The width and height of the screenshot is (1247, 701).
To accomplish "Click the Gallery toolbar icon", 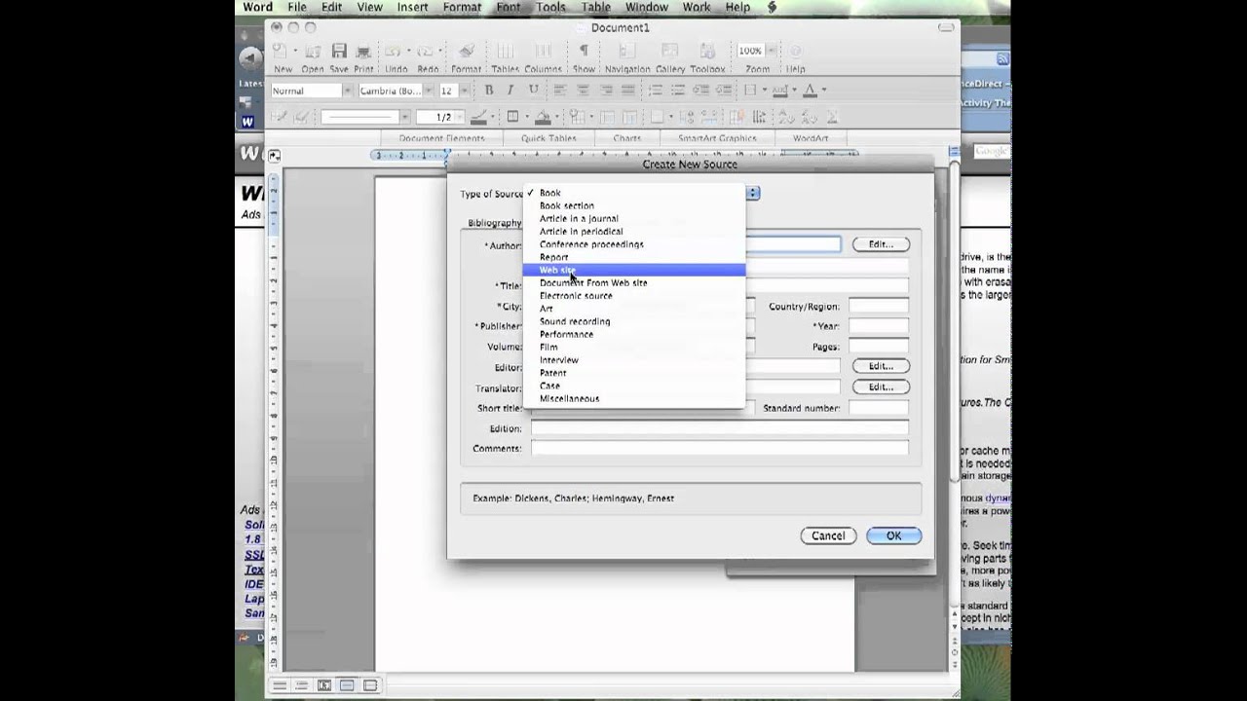I will [x=670, y=52].
